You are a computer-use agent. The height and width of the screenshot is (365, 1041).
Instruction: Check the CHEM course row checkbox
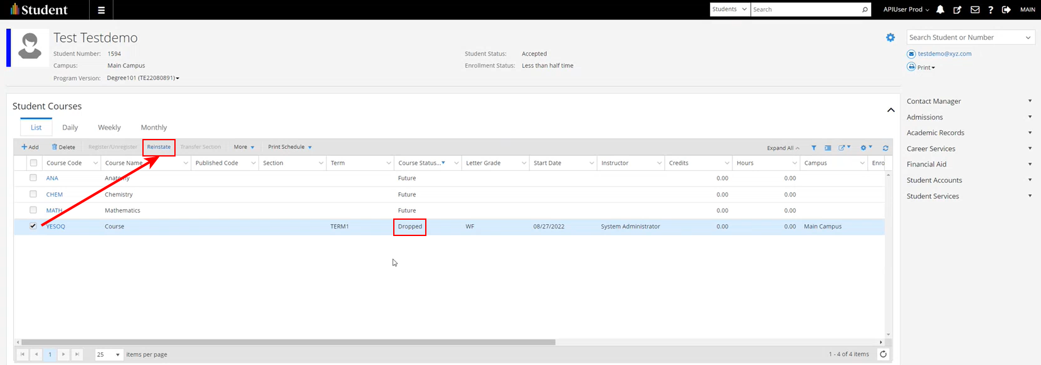33,194
